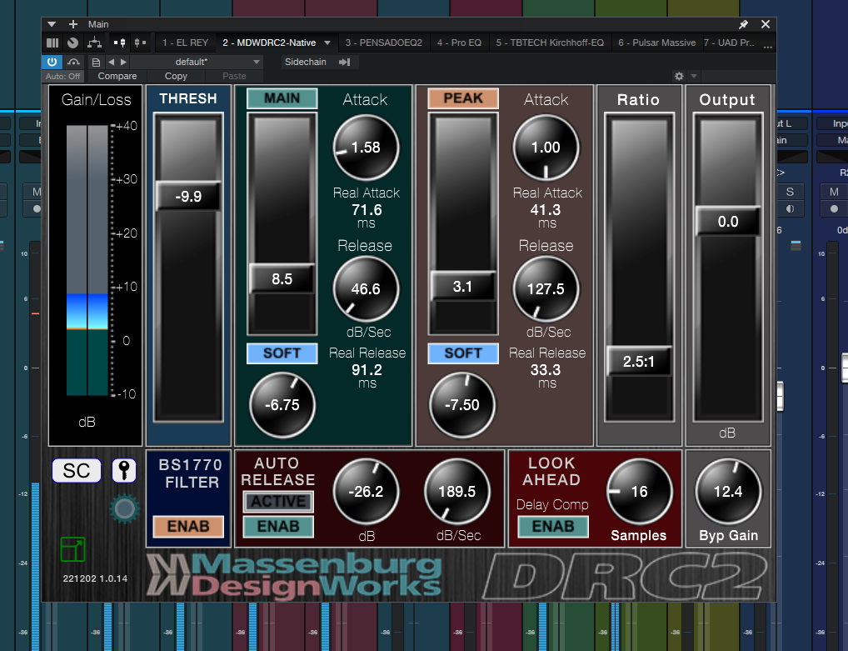Click the green window resize icon

tap(72, 549)
